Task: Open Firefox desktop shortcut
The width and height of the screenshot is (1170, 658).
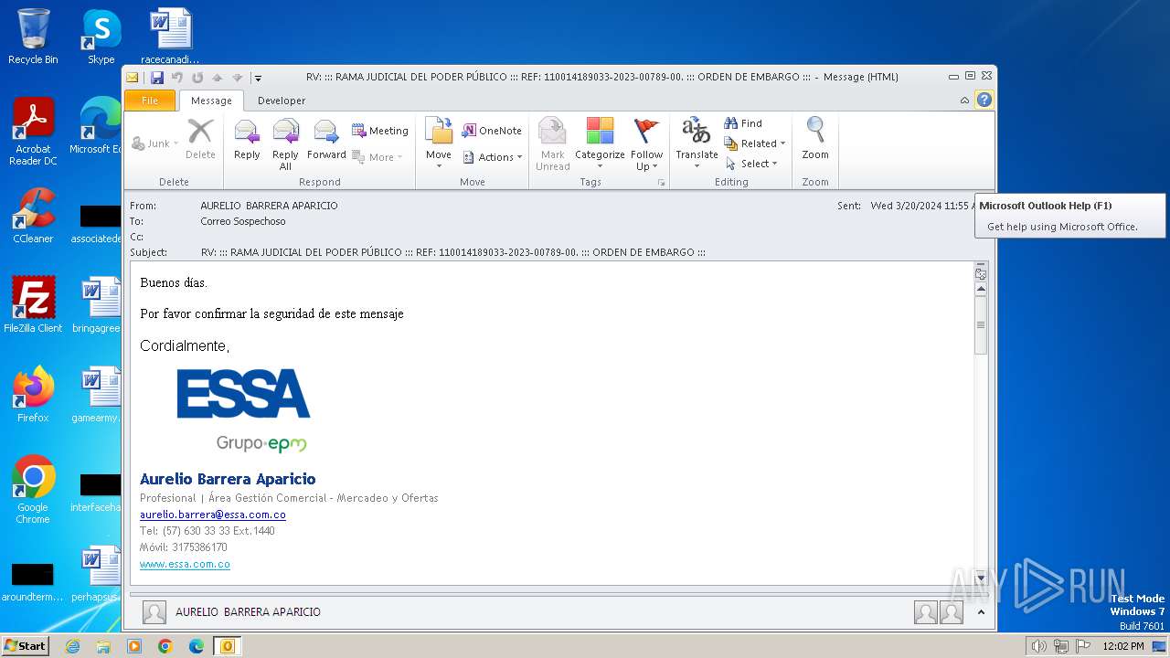Action: [x=33, y=395]
